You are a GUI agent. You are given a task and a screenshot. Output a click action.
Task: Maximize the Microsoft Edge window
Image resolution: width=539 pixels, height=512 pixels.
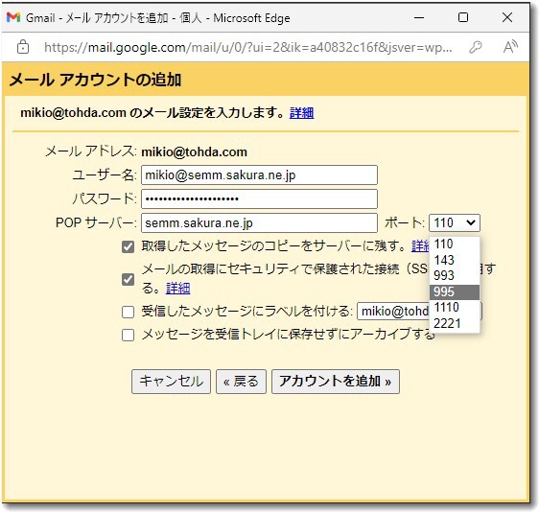tap(463, 17)
